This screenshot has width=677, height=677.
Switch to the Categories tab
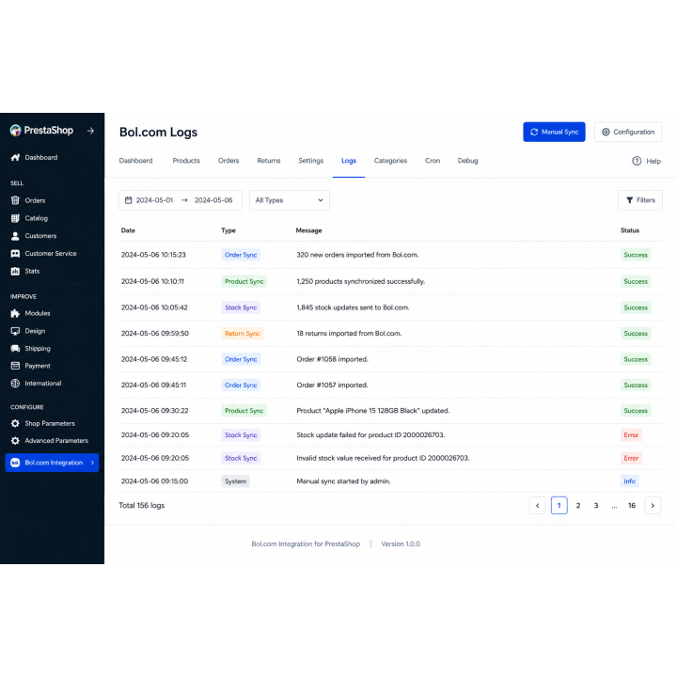tap(390, 161)
